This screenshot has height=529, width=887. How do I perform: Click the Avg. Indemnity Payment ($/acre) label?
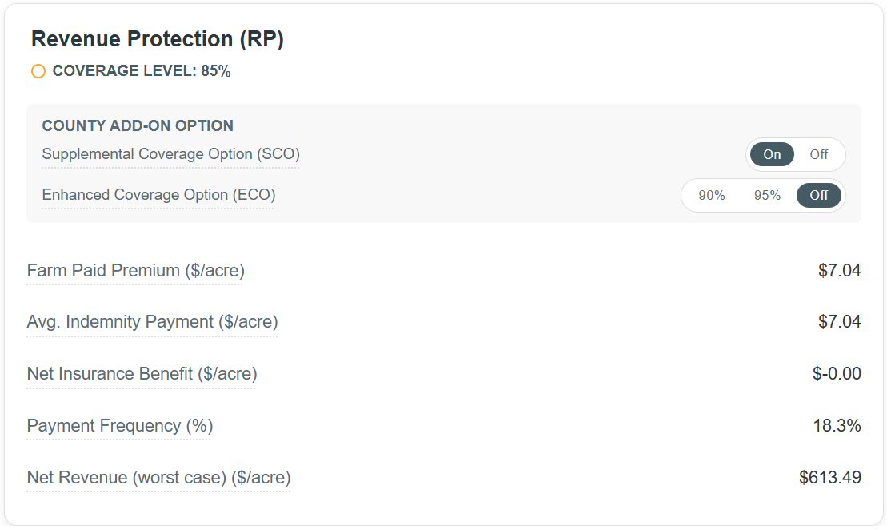[152, 322]
